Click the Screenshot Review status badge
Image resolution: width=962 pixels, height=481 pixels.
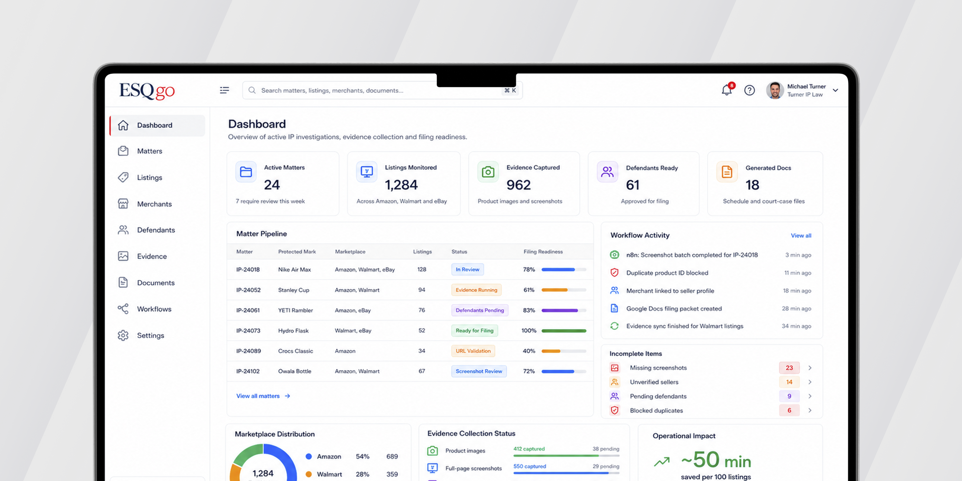click(479, 371)
